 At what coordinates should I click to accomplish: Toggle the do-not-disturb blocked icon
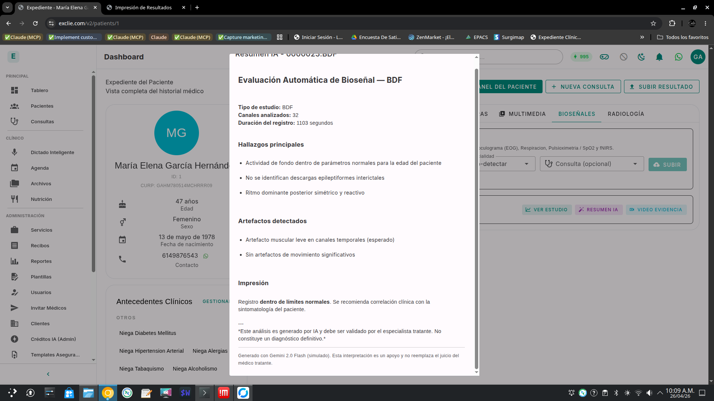point(623,57)
